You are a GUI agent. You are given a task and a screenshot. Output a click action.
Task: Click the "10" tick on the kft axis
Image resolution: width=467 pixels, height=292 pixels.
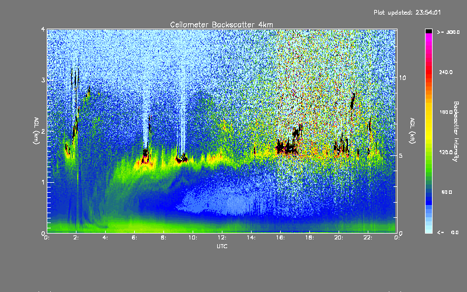coord(402,78)
